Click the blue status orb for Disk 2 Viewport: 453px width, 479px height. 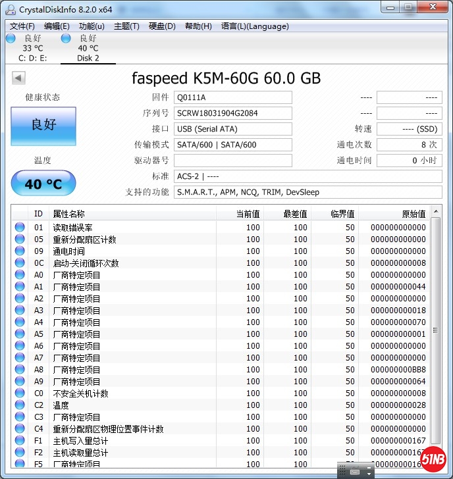[66, 38]
